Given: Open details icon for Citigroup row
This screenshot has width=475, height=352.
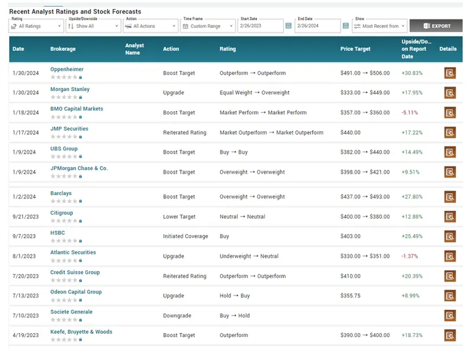Looking at the screenshot, I should (450, 217).
